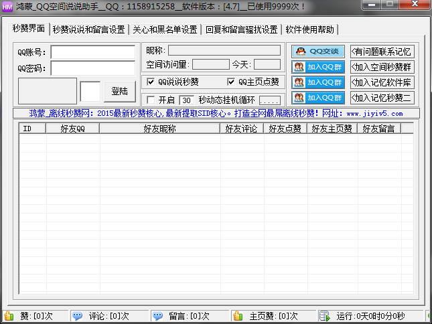Viewport: 432px width, 324px height.
Task: Click the QQ交谈 chat button
Action: pyautogui.click(x=318, y=52)
